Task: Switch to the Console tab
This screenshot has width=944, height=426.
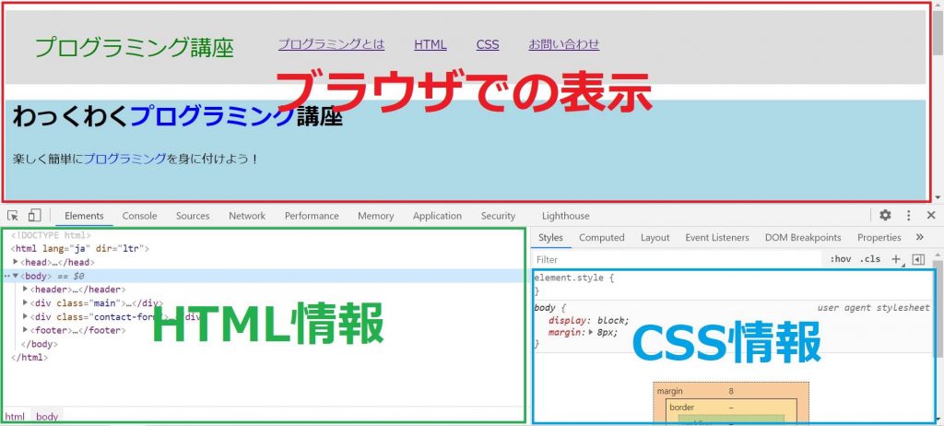Action: [x=139, y=216]
